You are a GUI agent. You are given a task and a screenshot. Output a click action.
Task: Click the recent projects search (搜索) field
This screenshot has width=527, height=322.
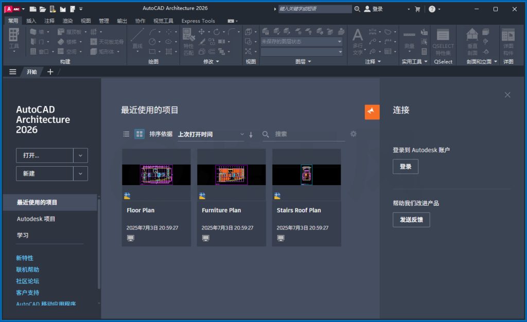coord(304,134)
